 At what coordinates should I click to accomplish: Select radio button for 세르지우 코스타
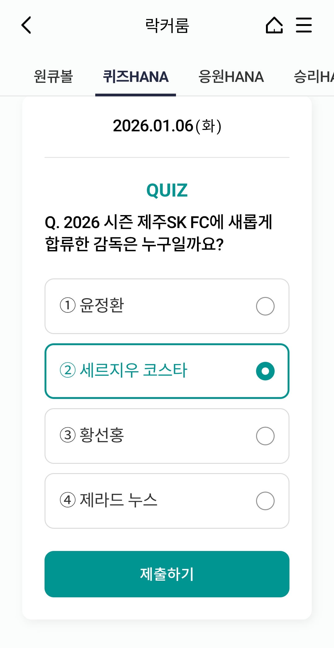coord(265,371)
